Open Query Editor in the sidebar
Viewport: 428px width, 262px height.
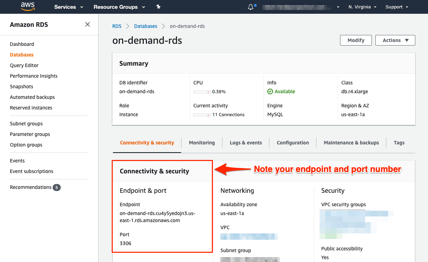(x=24, y=65)
